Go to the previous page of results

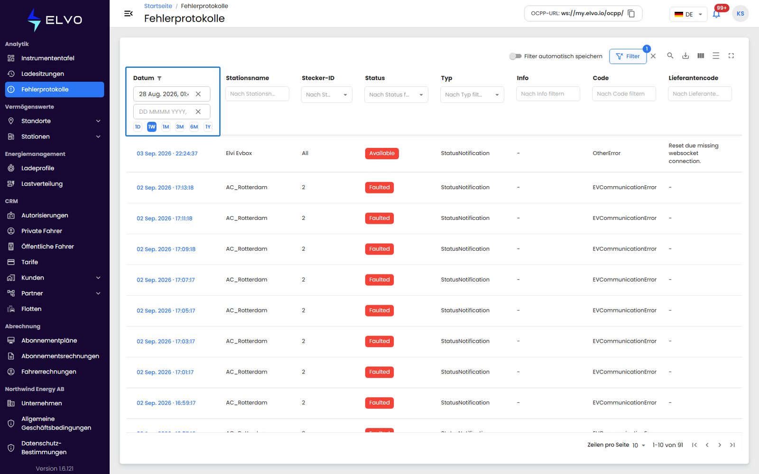(x=707, y=445)
